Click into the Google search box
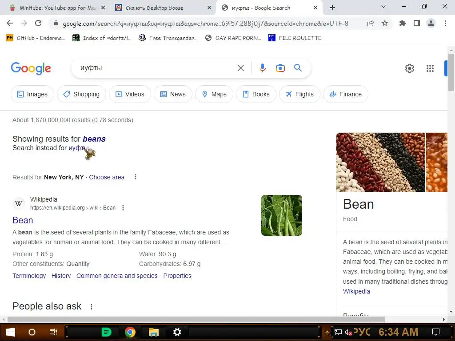 tap(157, 68)
